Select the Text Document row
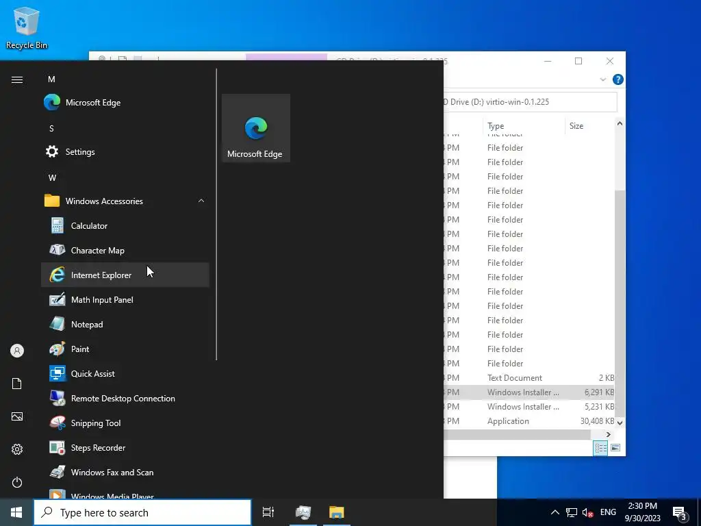Image resolution: width=701 pixels, height=526 pixels. [529, 378]
